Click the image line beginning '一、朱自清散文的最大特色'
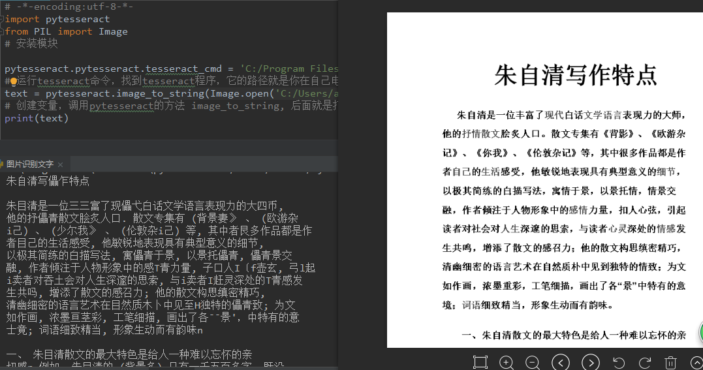 pyautogui.click(x=574, y=335)
